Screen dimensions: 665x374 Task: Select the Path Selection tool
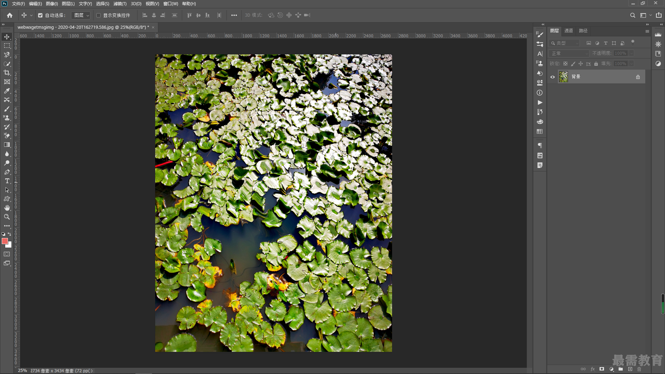tap(7, 190)
